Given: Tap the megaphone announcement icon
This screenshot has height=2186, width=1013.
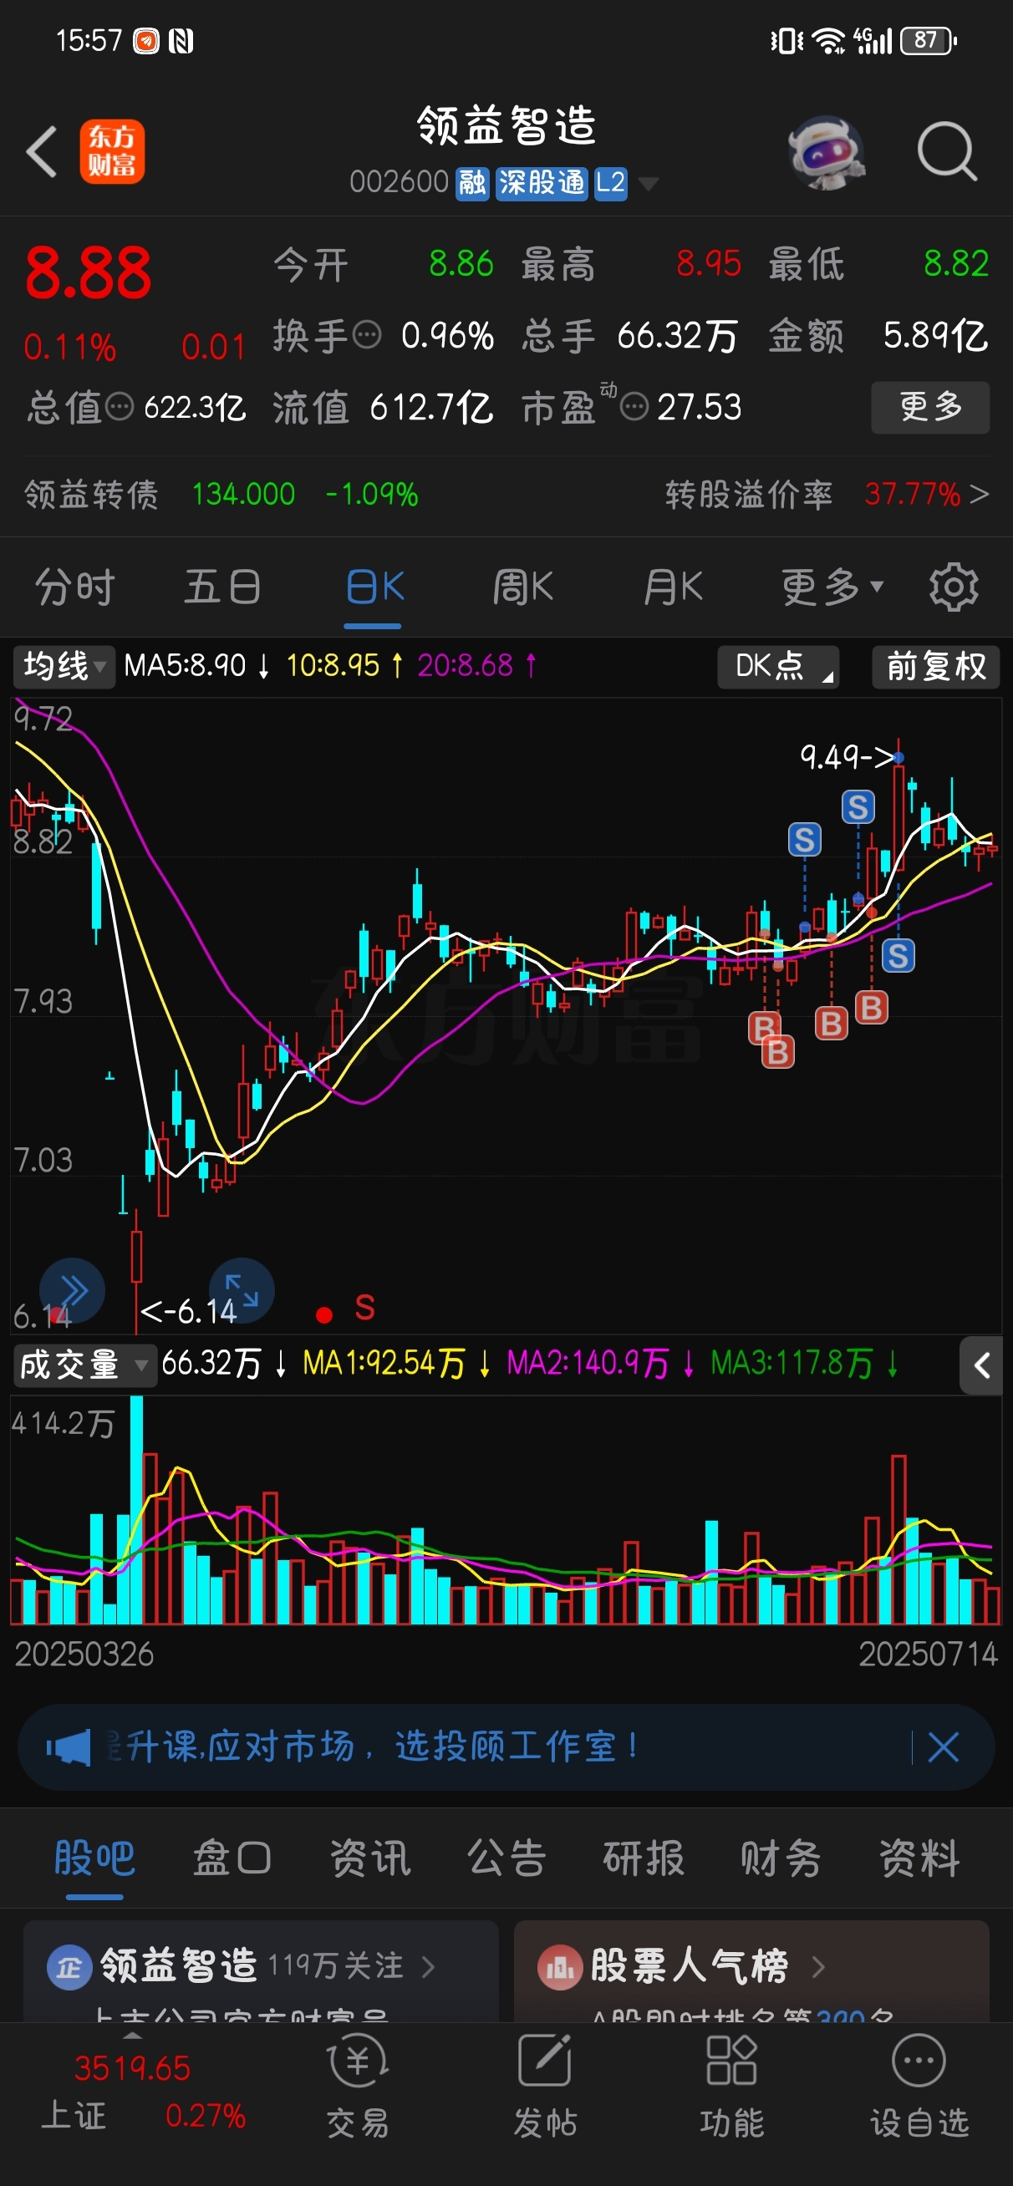Looking at the screenshot, I should 68,1747.
